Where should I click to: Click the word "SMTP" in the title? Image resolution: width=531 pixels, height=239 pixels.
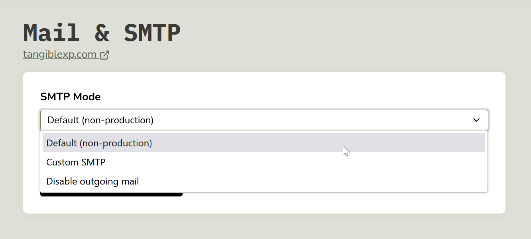click(152, 33)
